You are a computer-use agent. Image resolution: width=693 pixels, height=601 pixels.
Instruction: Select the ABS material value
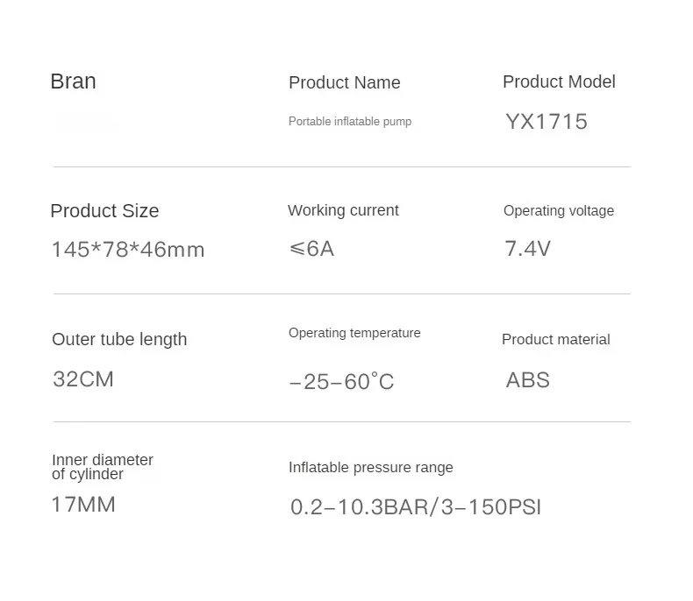coord(528,380)
